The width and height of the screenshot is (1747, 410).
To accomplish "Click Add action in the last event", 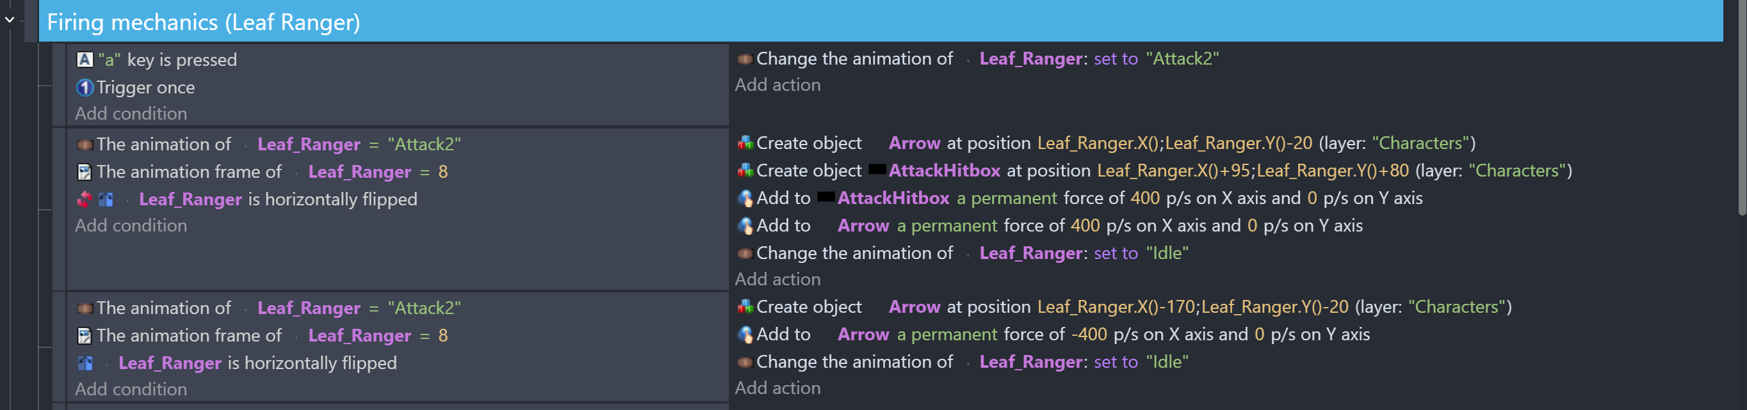I will point(777,388).
